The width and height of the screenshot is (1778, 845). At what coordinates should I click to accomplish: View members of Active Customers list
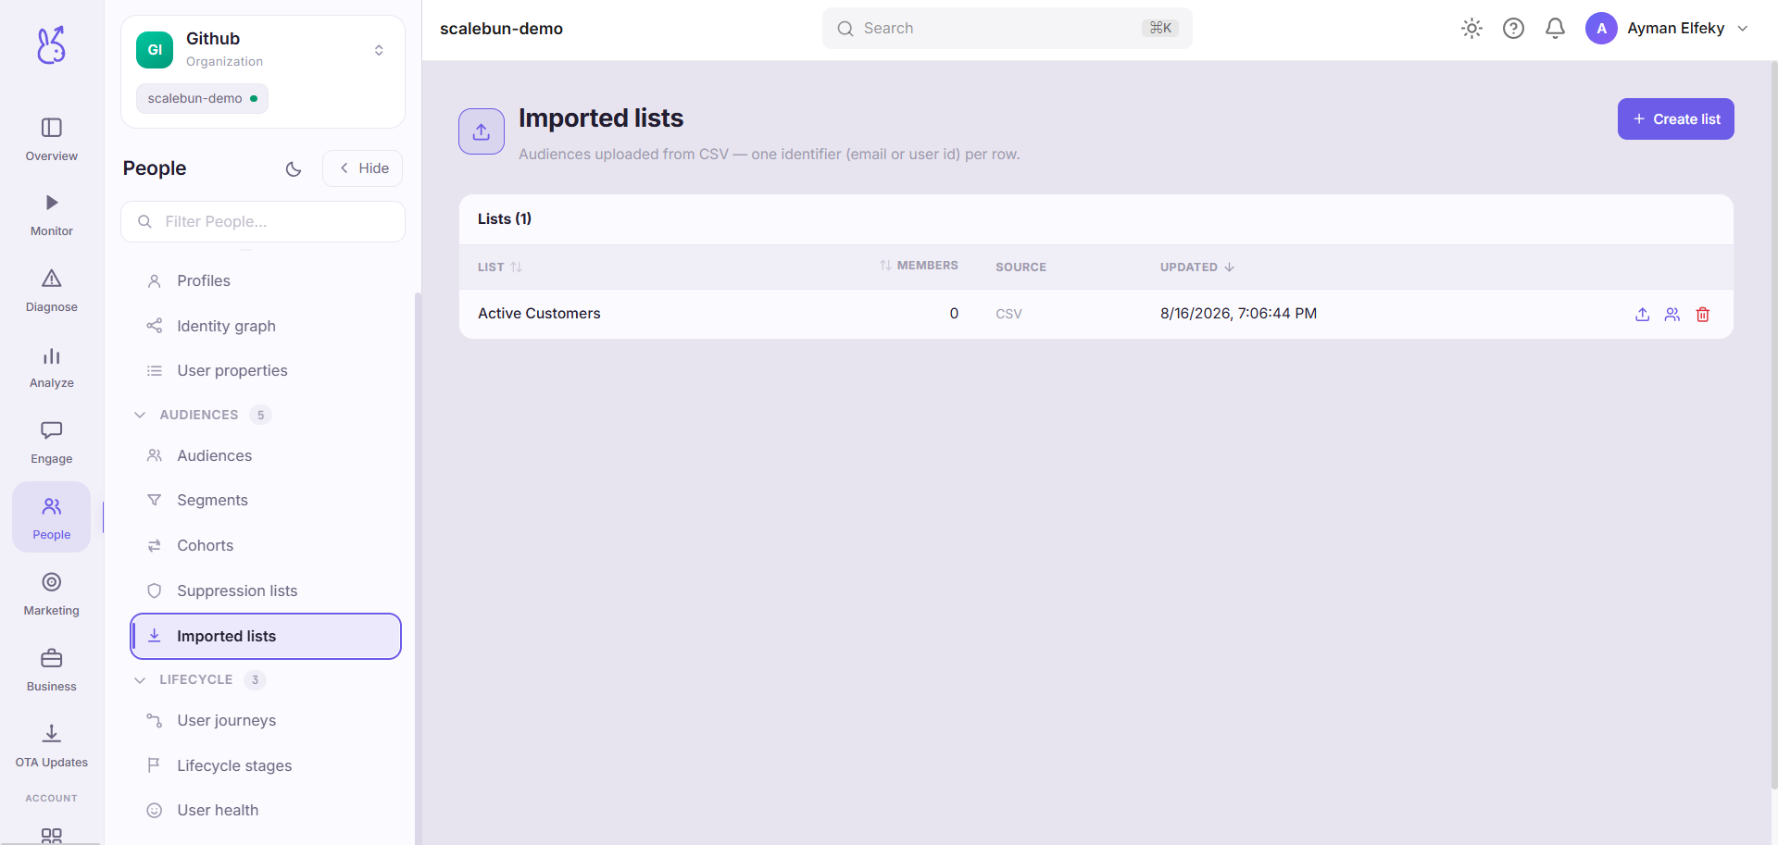1672,315
